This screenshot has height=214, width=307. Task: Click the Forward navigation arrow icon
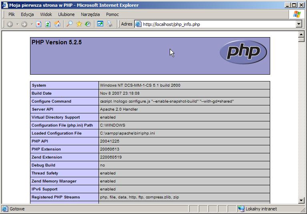(24, 24)
